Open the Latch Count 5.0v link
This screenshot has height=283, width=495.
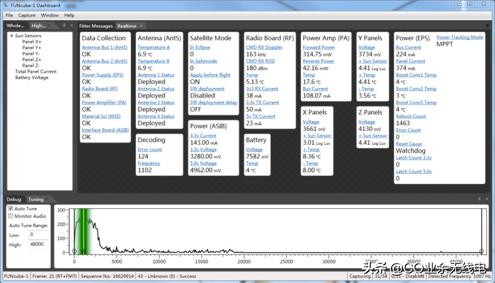click(413, 172)
